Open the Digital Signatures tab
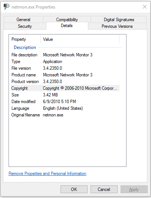 pos(119,20)
